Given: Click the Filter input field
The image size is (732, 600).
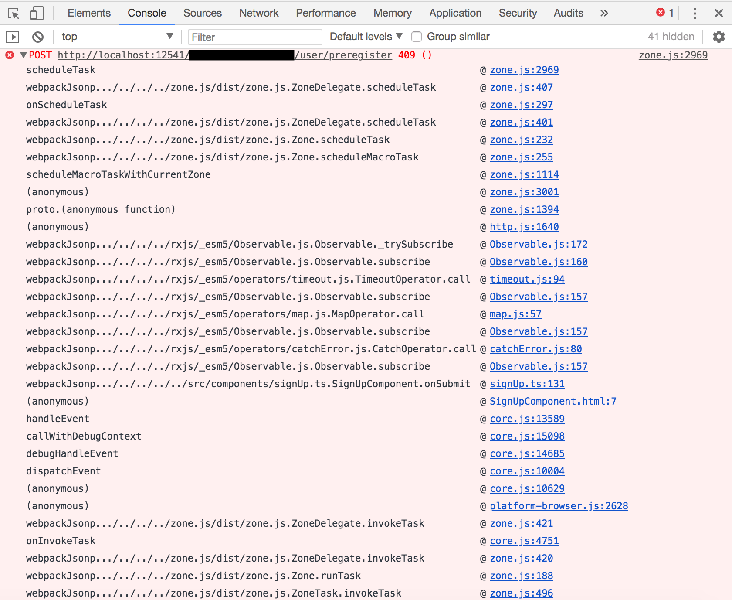Looking at the screenshot, I should tap(255, 37).
